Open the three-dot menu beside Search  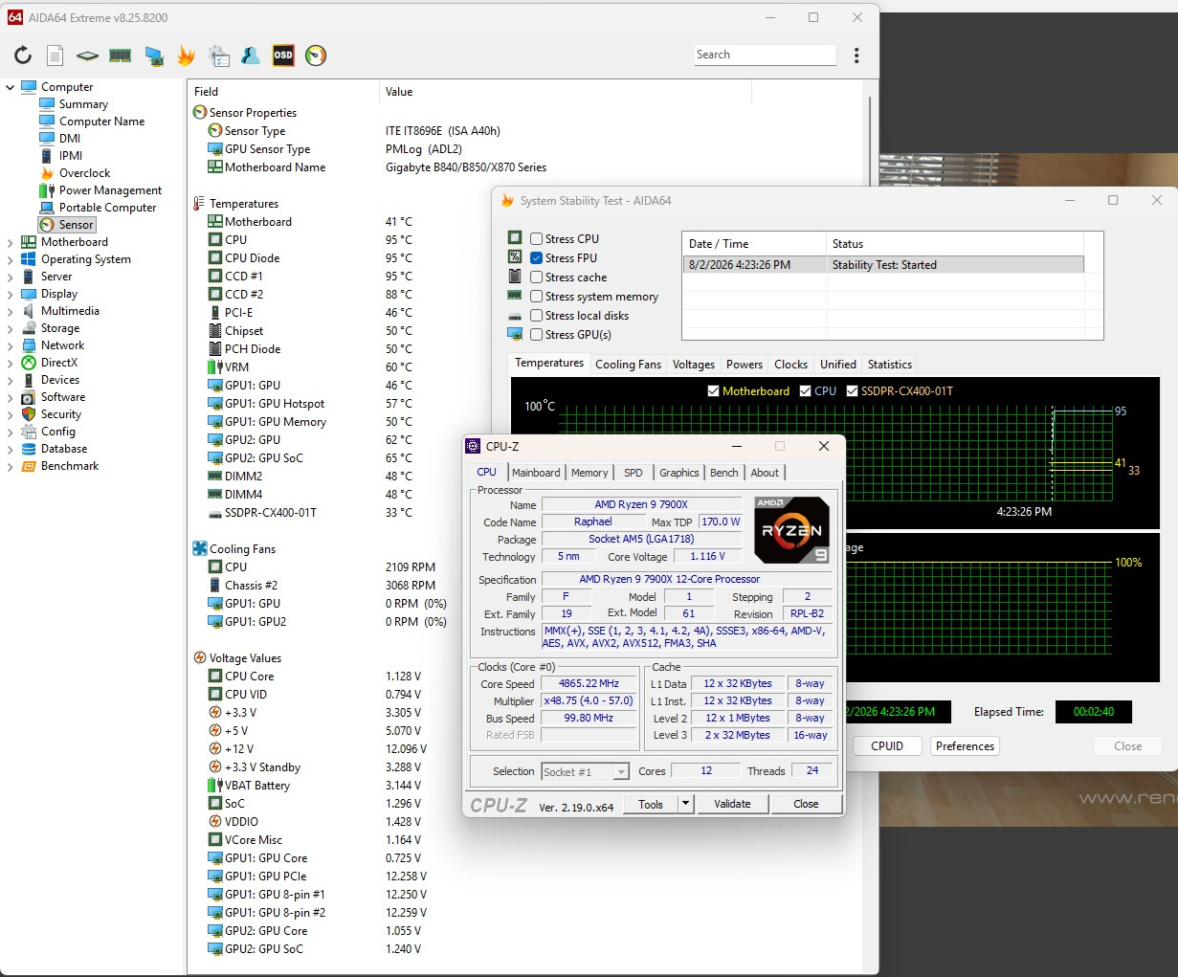[856, 56]
